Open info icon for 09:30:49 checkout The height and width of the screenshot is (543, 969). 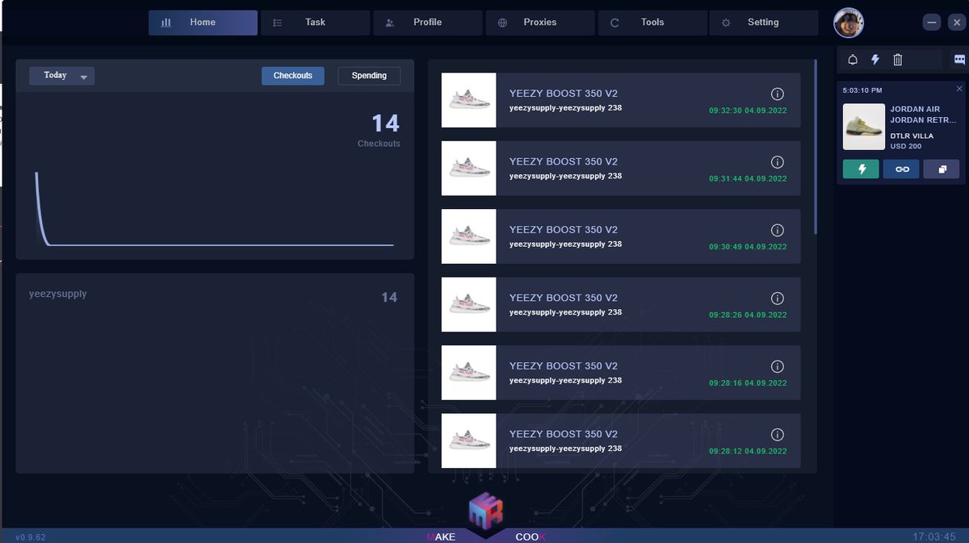778,230
